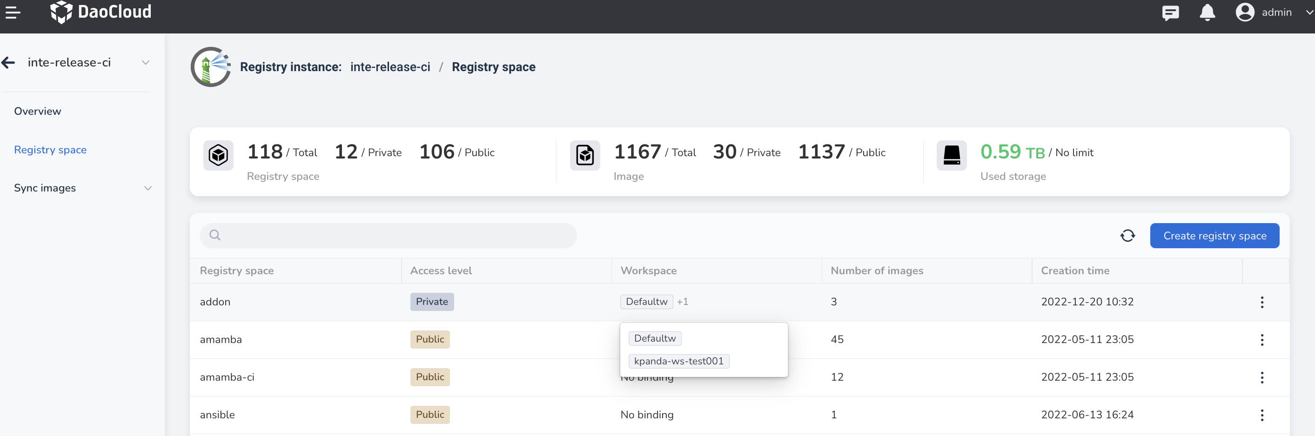Image resolution: width=1315 pixels, height=436 pixels.
Task: Click the Harbor registry instance logo
Action: (x=211, y=67)
